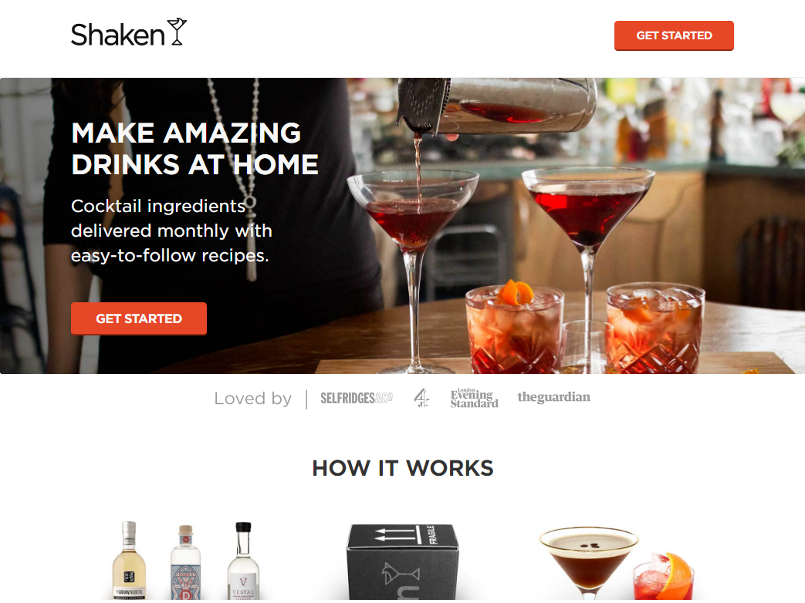Click the Channel 4 logo
Screen dimensions: 805x603
[421, 398]
